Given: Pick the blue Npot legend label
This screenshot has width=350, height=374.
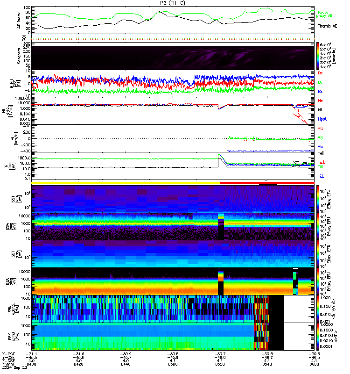Looking at the screenshot, I should (322, 119).
